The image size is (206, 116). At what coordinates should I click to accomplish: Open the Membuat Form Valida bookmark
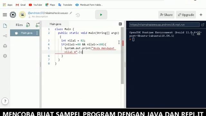click(x=89, y=5)
